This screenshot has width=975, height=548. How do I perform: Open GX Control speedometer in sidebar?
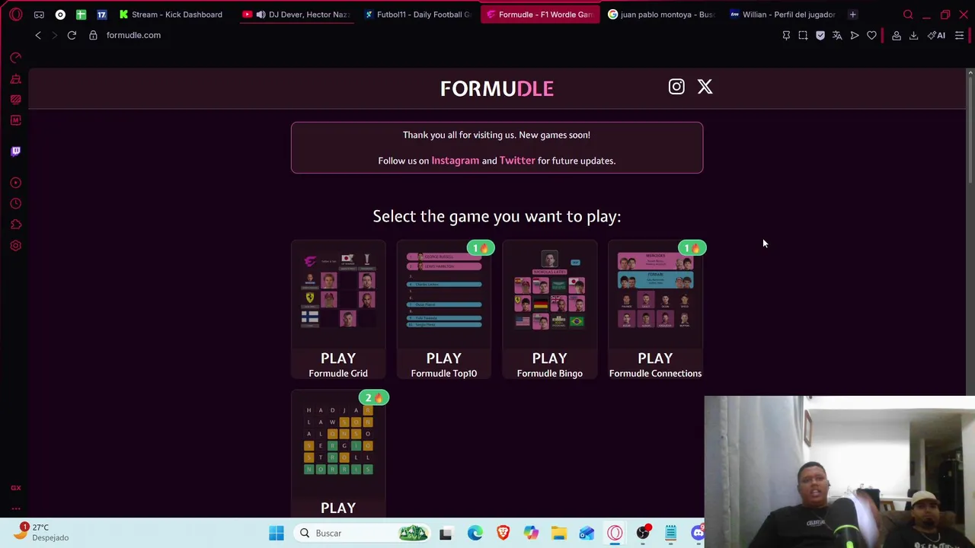(15, 58)
